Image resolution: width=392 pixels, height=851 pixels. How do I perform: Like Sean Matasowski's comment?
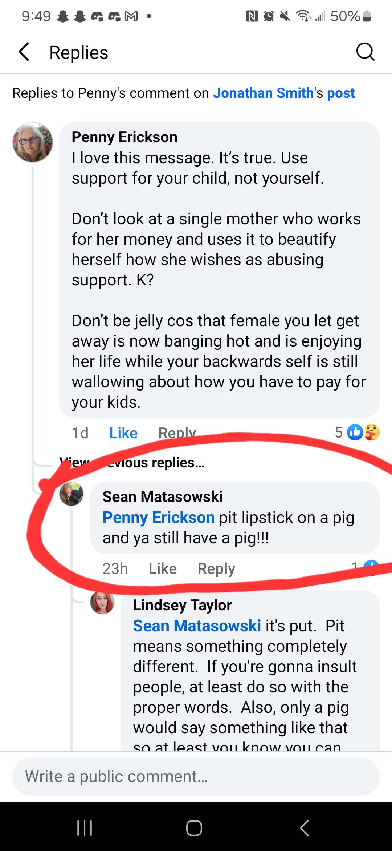163,569
